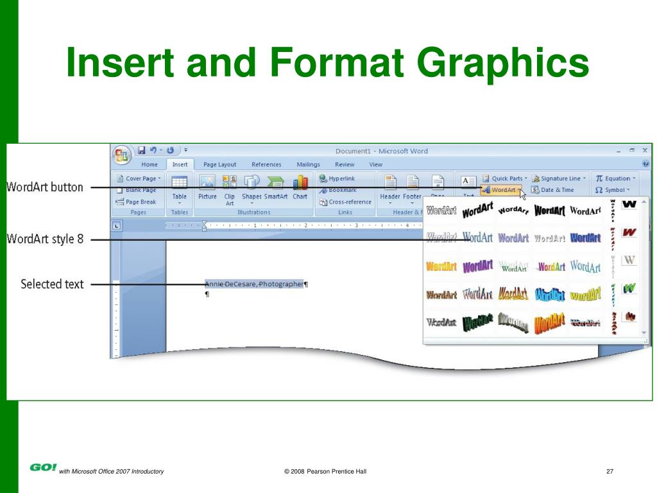Viewport: 657px width, 493px height.
Task: Click the Bookmark button
Action: click(x=337, y=190)
